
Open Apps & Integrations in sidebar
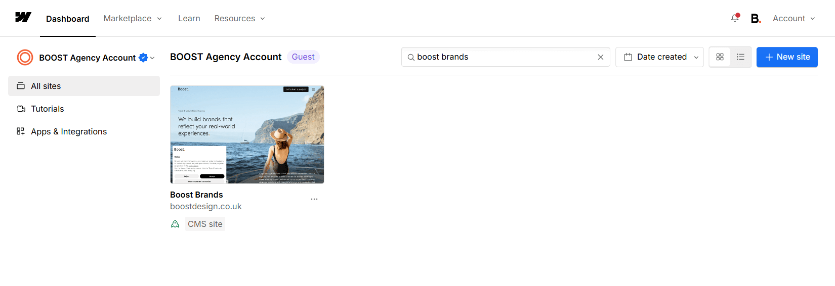point(84,131)
